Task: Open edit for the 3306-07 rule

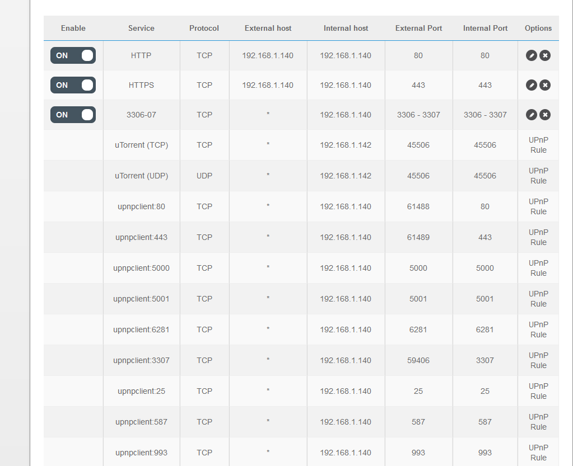Action: click(x=532, y=115)
